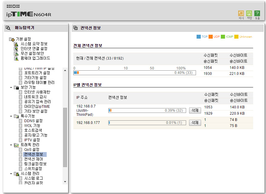Image resolution: width=266 pixels, height=194 pixels.
Task: Click the total connection usage bar
Action: (x=135, y=73)
